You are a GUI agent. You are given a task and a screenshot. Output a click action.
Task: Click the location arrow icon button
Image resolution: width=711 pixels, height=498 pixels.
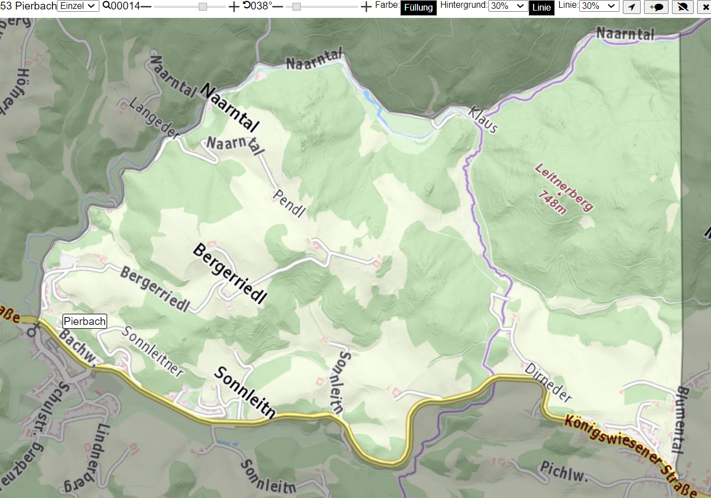632,7
